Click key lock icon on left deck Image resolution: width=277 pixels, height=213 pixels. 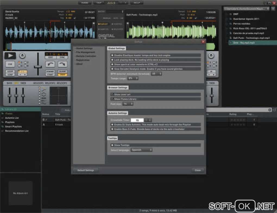pos(75,18)
